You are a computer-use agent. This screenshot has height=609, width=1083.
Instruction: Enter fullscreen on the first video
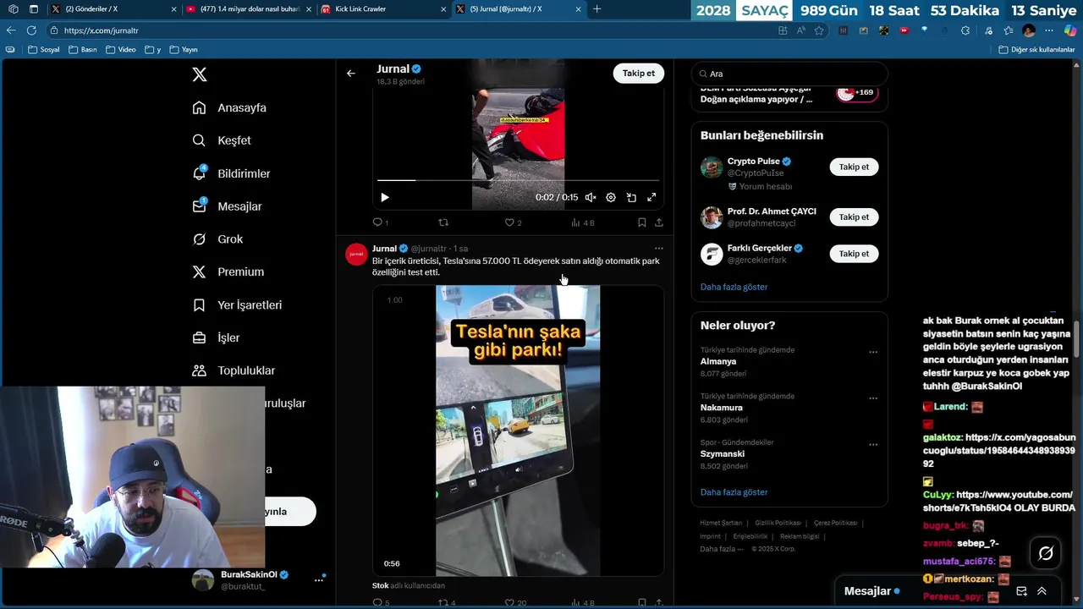pos(651,197)
